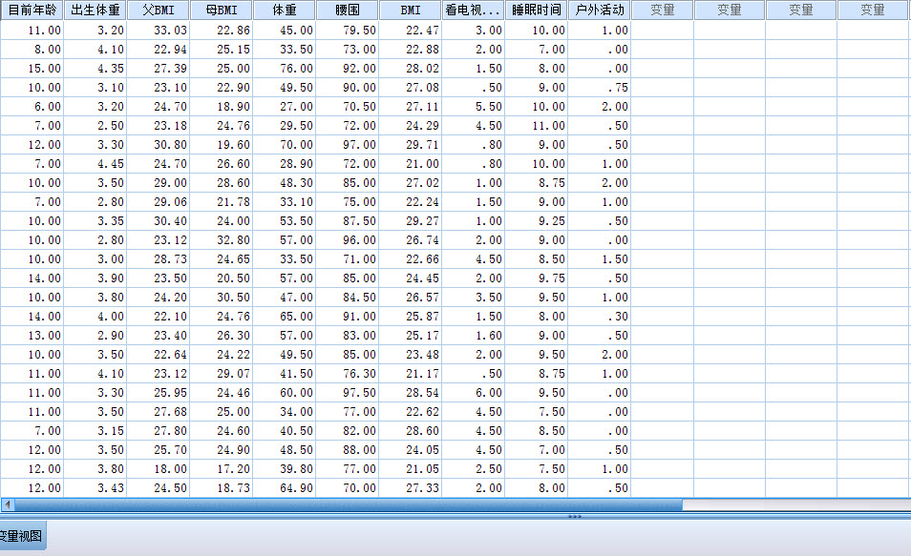Click the cell with value 28.02
Screen dimensions: 911x556
coord(411,69)
